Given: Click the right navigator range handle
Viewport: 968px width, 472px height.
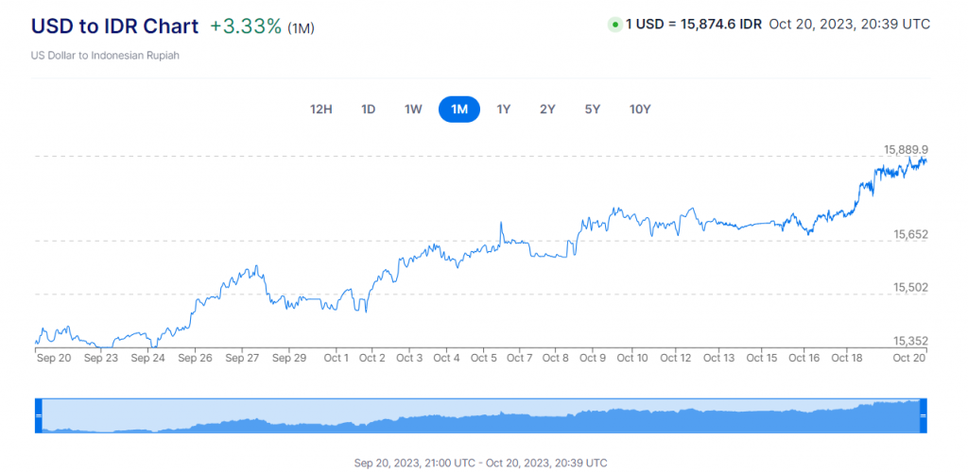Looking at the screenshot, I should 924,415.
